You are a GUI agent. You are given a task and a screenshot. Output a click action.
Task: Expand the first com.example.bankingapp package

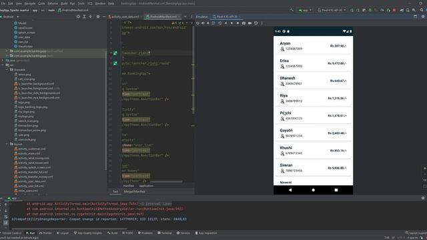click(7, 51)
